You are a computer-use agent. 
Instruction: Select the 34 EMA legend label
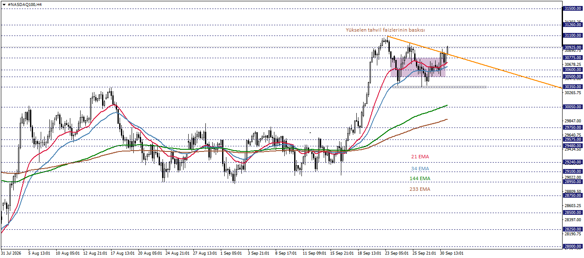point(420,169)
